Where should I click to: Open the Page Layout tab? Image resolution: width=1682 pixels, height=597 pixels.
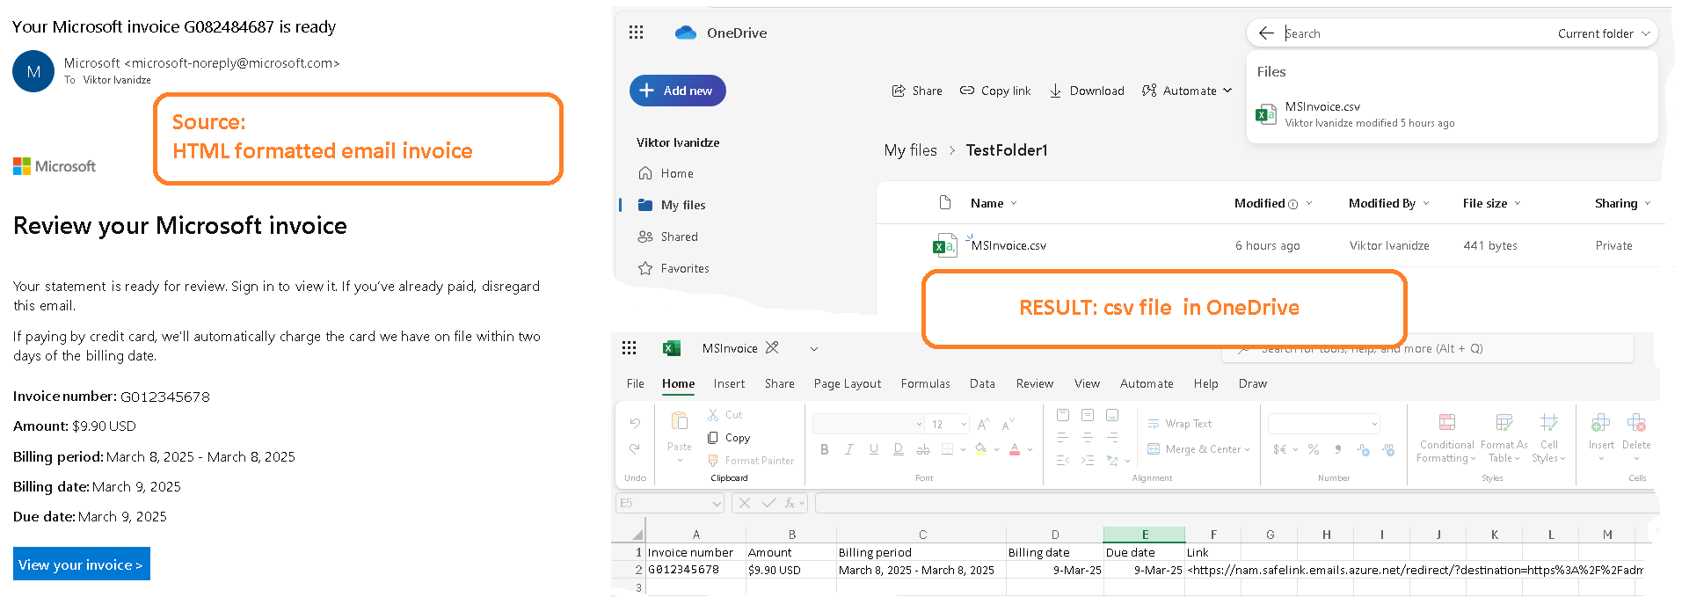[848, 383]
